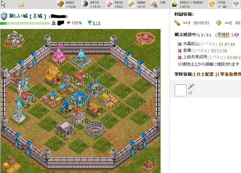Click the stone resource icon

click(x=85, y=4)
